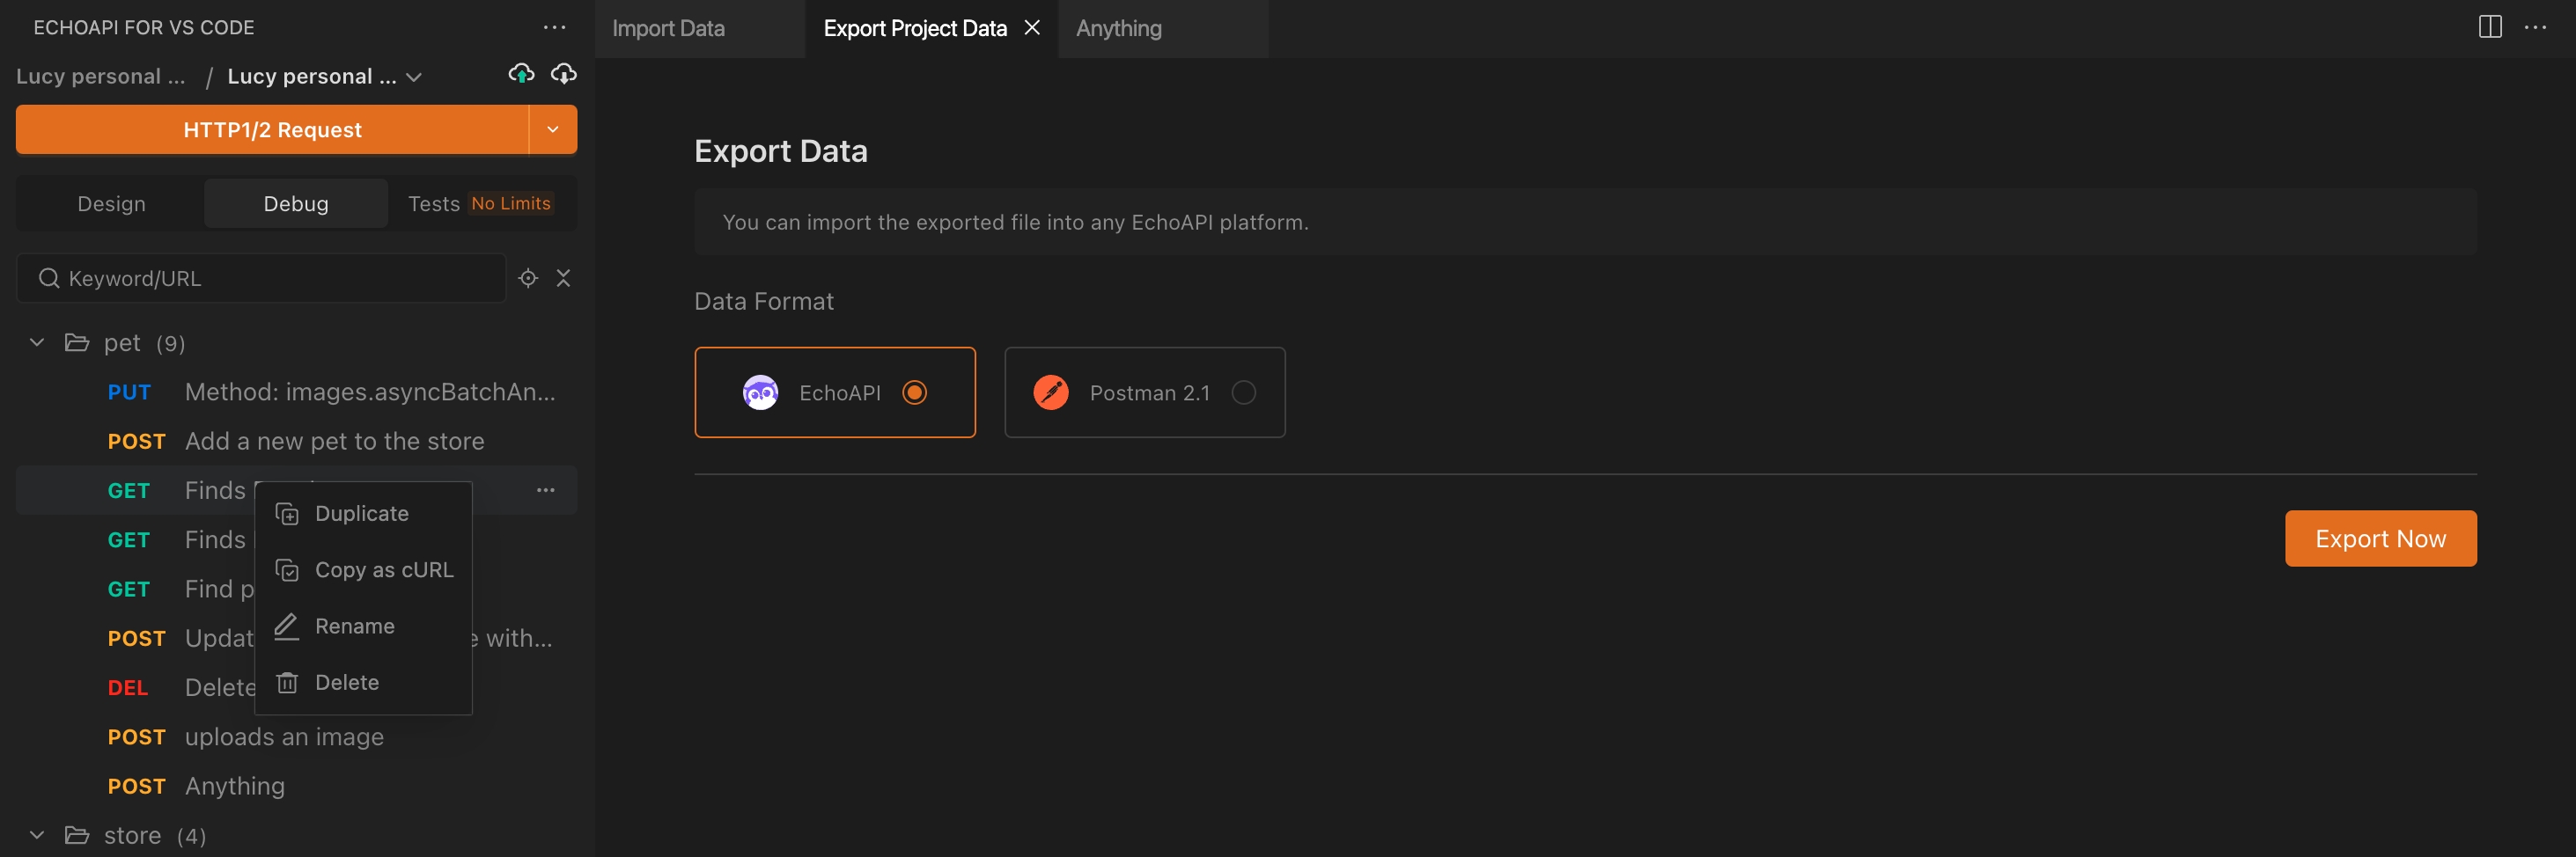Image resolution: width=2576 pixels, height=857 pixels.
Task: Click the store folder icon
Action: [77, 835]
